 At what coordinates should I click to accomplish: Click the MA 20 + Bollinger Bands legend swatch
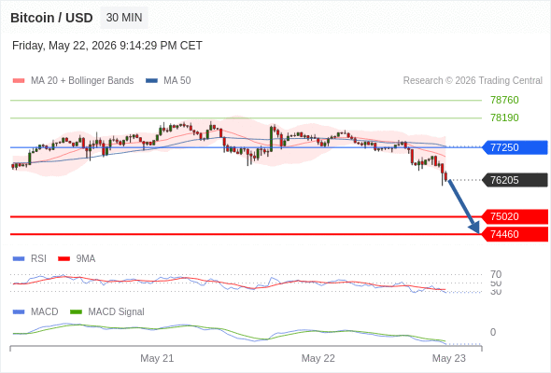19,81
